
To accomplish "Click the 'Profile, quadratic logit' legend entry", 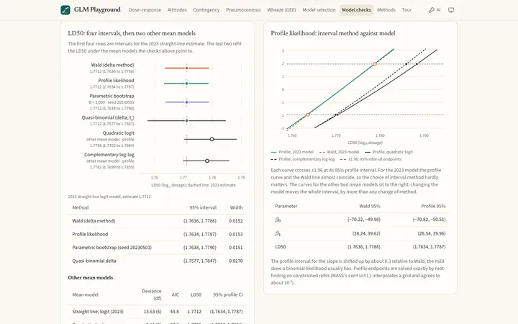I will click(x=388, y=152).
